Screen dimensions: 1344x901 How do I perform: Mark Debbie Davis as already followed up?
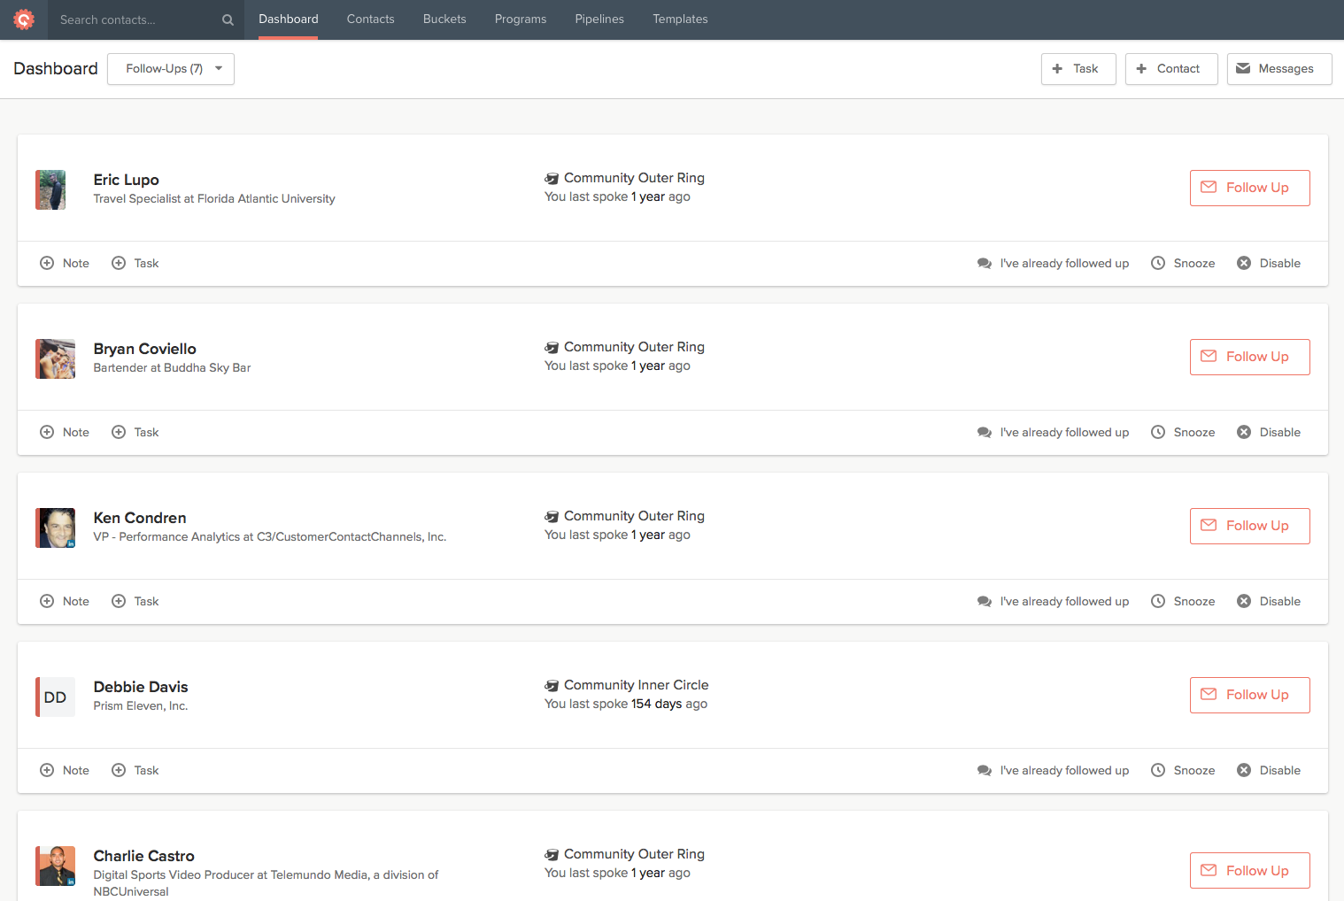(x=1053, y=770)
